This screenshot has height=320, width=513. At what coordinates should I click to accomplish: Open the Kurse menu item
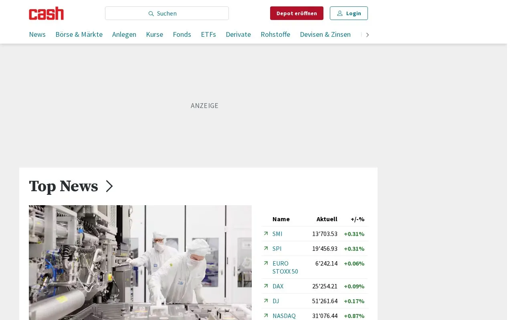pyautogui.click(x=155, y=34)
